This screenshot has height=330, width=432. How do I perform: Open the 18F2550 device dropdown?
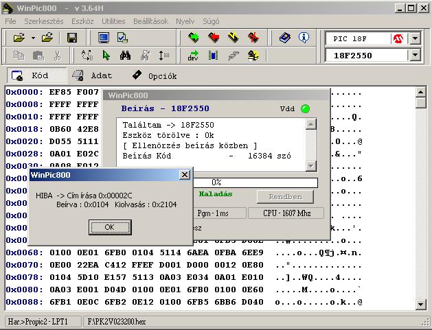416,56
